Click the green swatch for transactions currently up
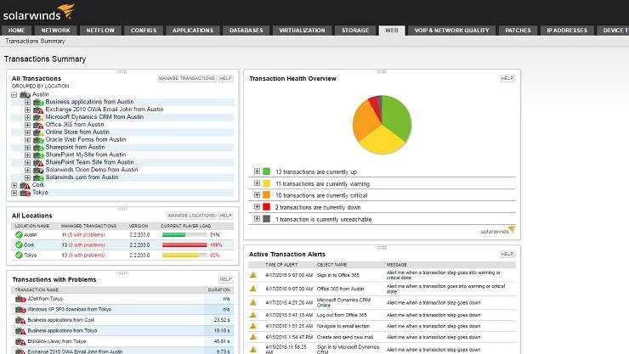The image size is (629, 354). (266, 171)
